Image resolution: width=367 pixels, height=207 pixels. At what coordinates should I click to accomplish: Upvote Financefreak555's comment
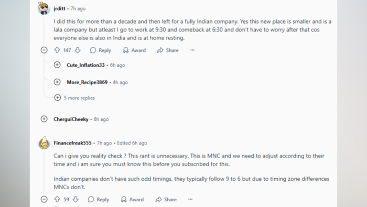57,199
